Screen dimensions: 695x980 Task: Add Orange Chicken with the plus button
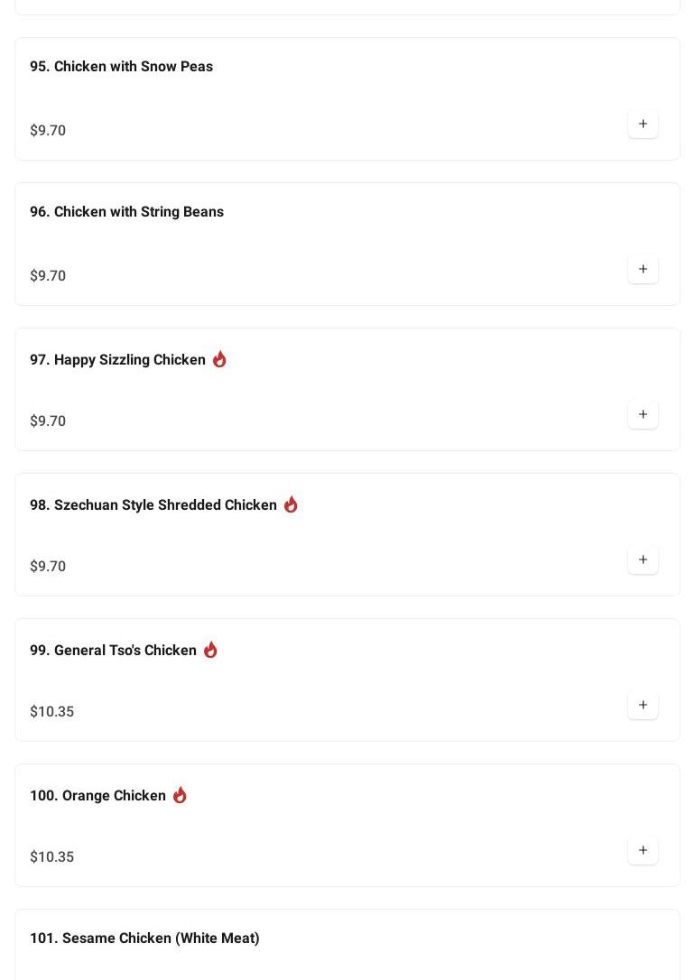point(643,850)
